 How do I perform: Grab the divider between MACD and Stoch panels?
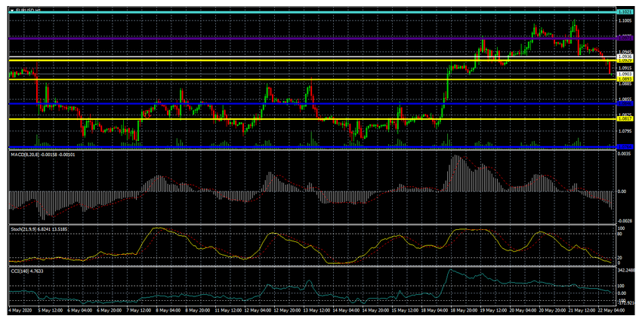click(x=302, y=223)
